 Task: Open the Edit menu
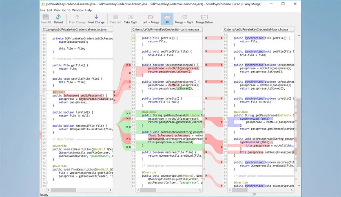point(50,10)
